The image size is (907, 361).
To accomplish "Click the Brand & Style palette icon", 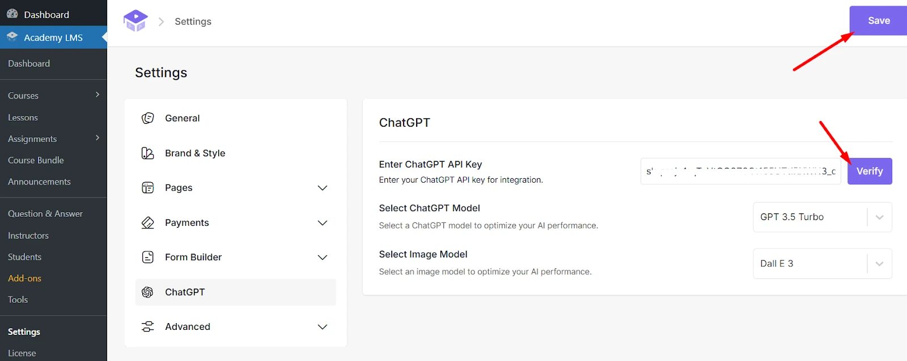I will [148, 153].
